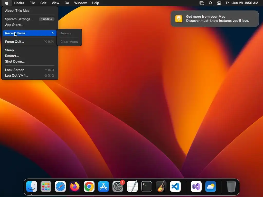Launch Terminal from the Dock
This screenshot has width=263, height=197.
click(147, 186)
